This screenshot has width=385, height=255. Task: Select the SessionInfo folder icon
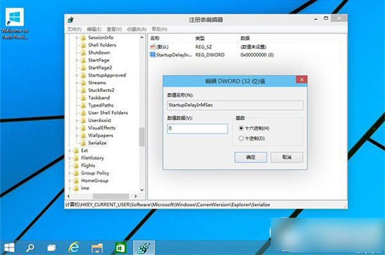click(x=83, y=37)
